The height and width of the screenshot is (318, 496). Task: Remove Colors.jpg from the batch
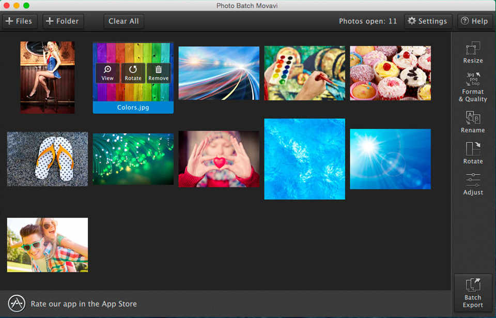coord(158,73)
